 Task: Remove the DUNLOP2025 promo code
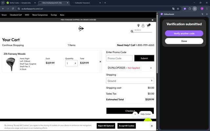point(151,68)
